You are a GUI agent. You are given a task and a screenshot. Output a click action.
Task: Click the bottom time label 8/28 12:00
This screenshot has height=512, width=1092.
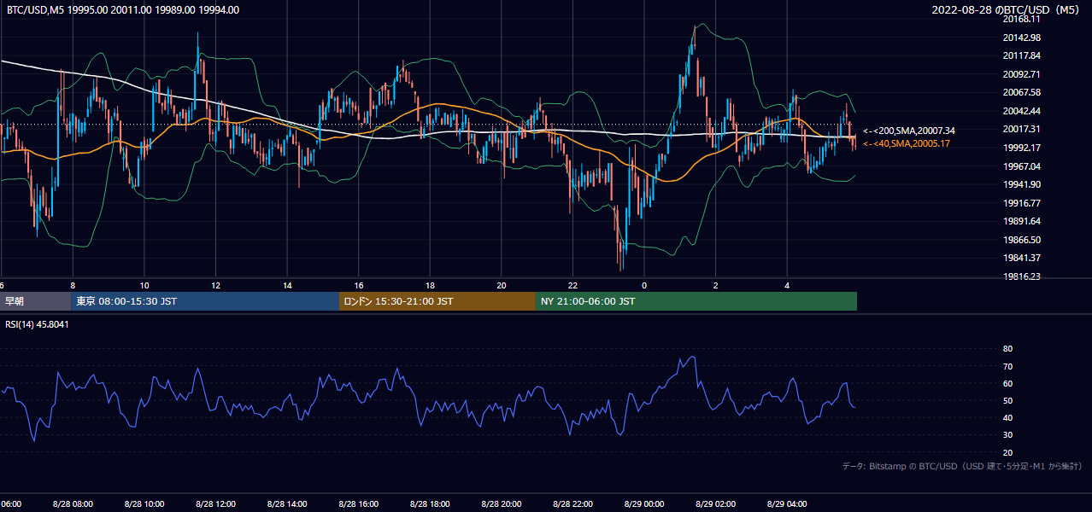pyautogui.click(x=215, y=503)
